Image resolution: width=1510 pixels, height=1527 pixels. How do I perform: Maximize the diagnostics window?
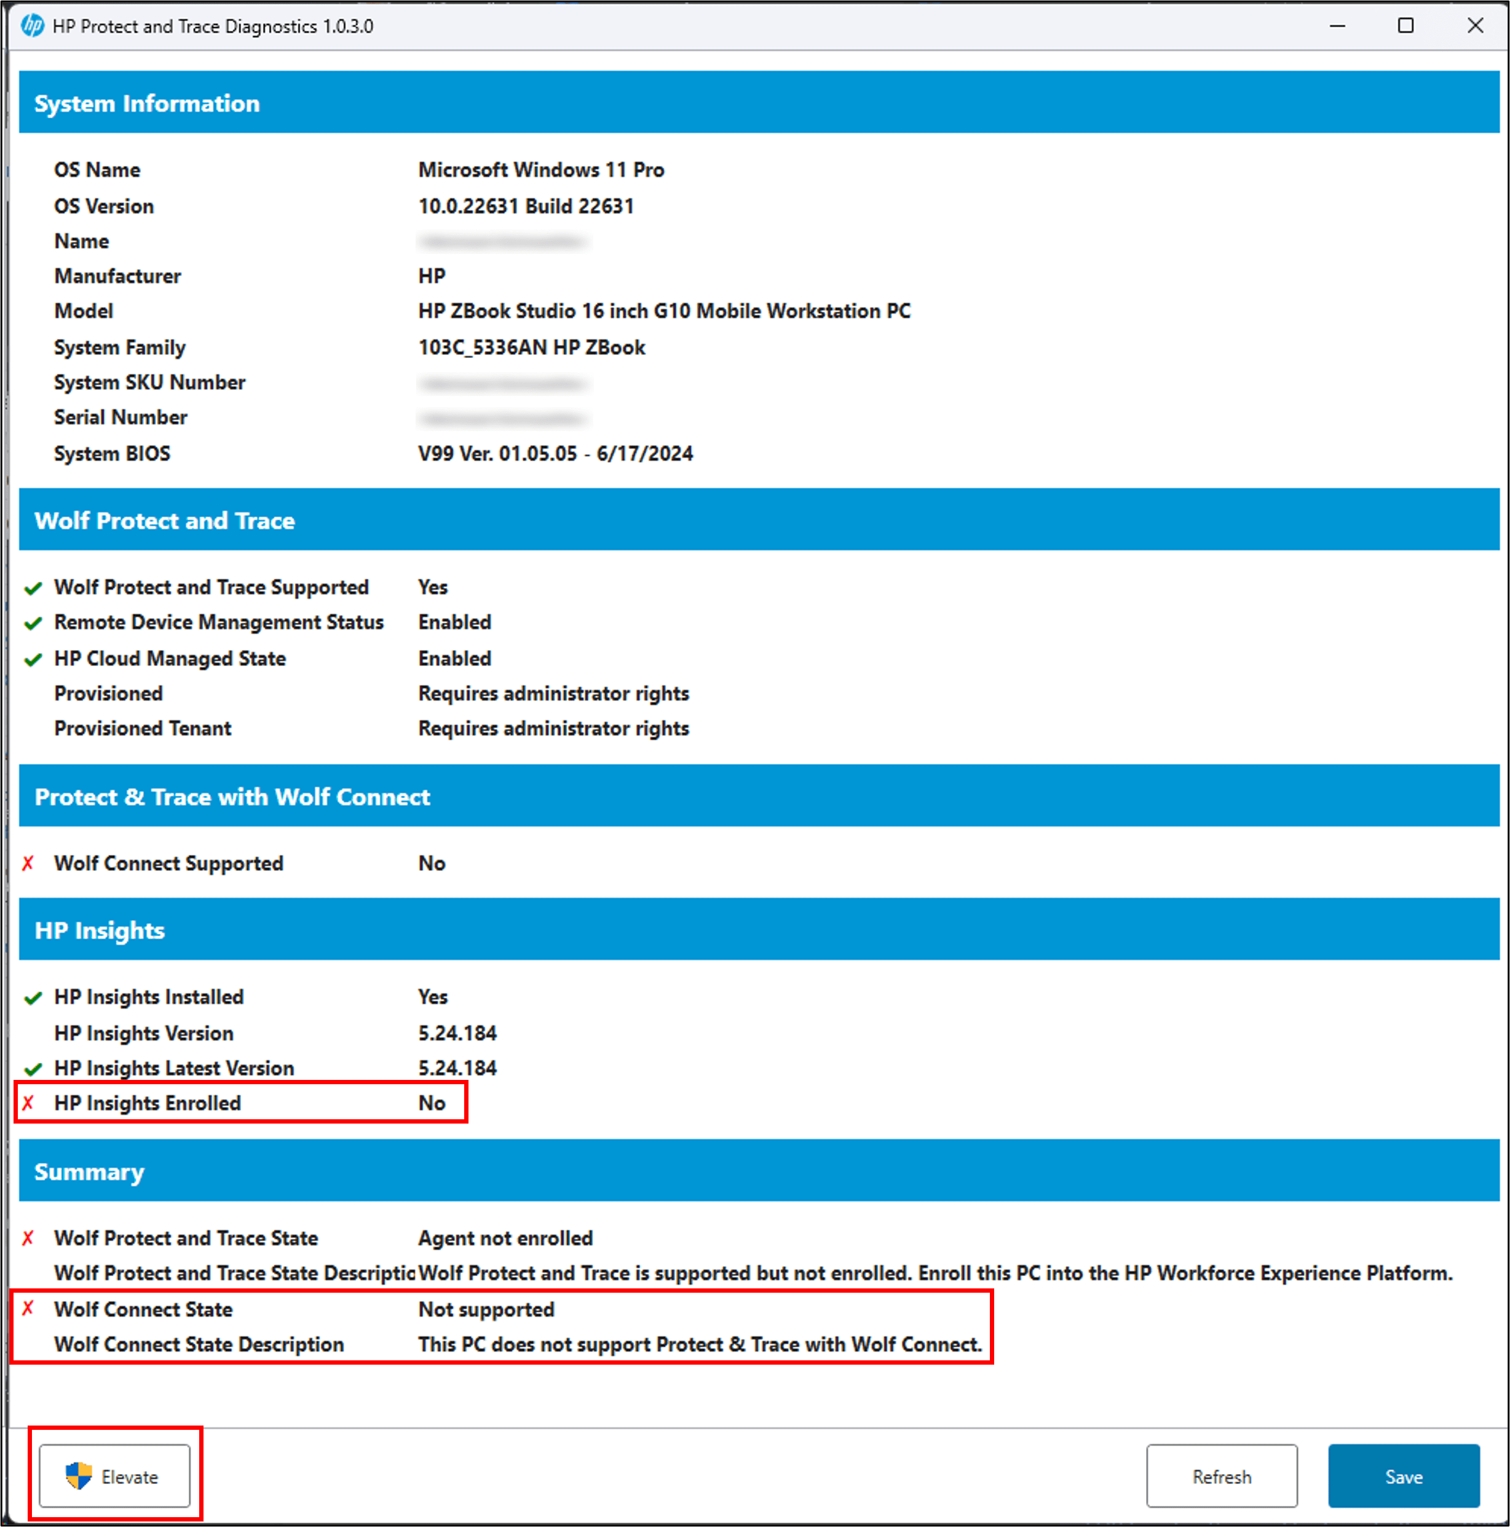click(1405, 26)
